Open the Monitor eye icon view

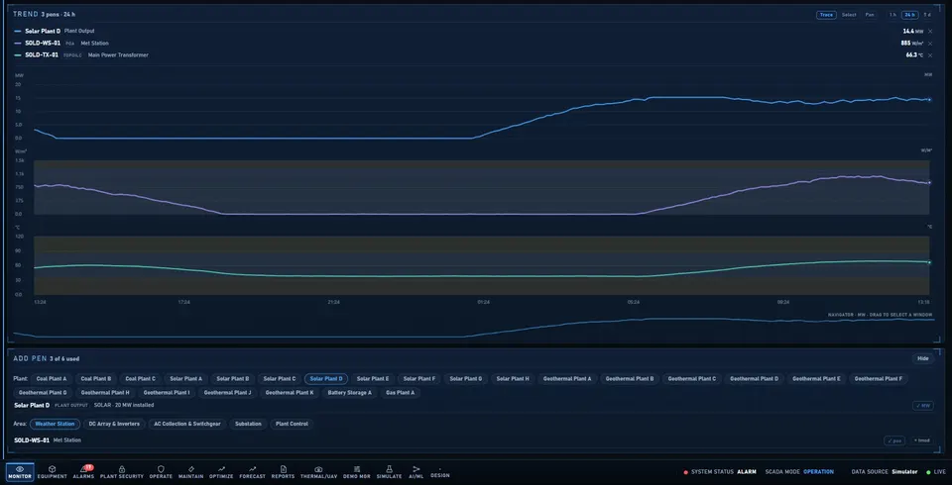pyautogui.click(x=20, y=472)
